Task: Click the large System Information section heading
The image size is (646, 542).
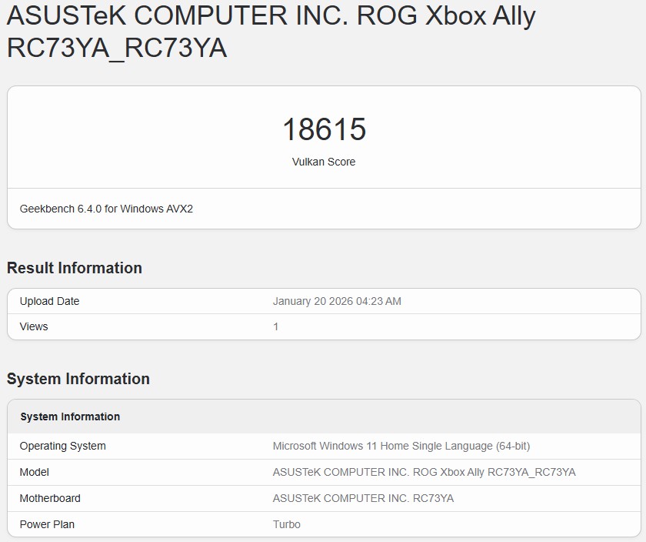Action: click(x=78, y=379)
